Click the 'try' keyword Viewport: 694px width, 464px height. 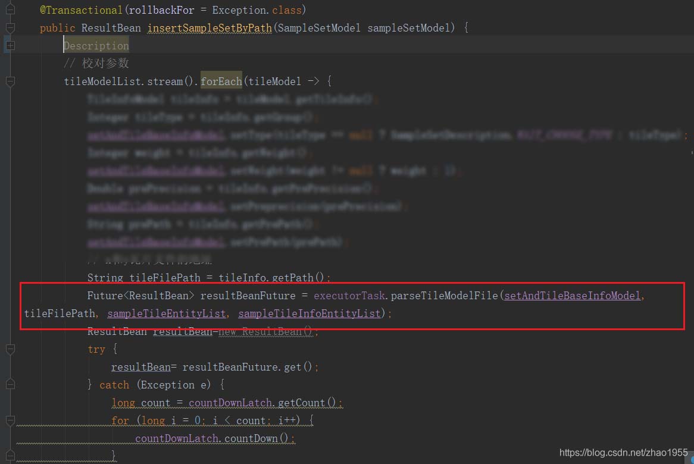[96, 349]
